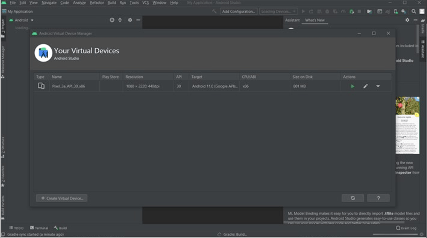Launch the Pixel_3a_API_30_x86 emulator with play icon
The image size is (427, 238).
tap(352, 86)
